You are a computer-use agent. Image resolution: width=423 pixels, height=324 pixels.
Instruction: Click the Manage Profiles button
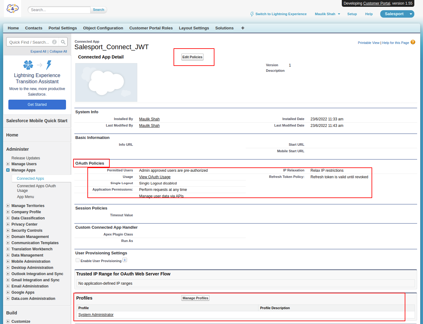pyautogui.click(x=195, y=298)
